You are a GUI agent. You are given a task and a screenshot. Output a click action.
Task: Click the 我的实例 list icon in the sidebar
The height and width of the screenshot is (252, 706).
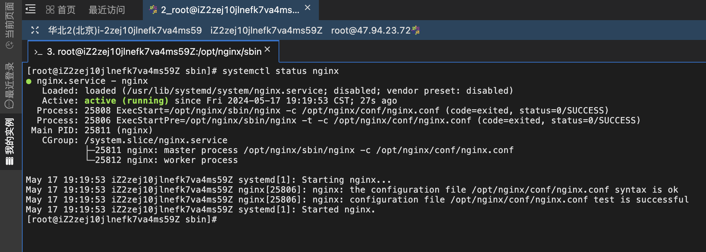(x=10, y=161)
